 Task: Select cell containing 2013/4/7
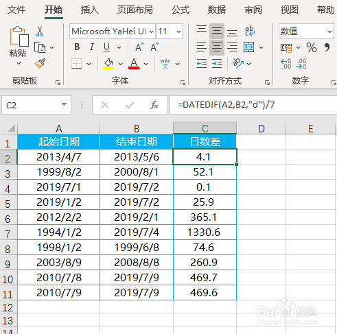[58, 157]
